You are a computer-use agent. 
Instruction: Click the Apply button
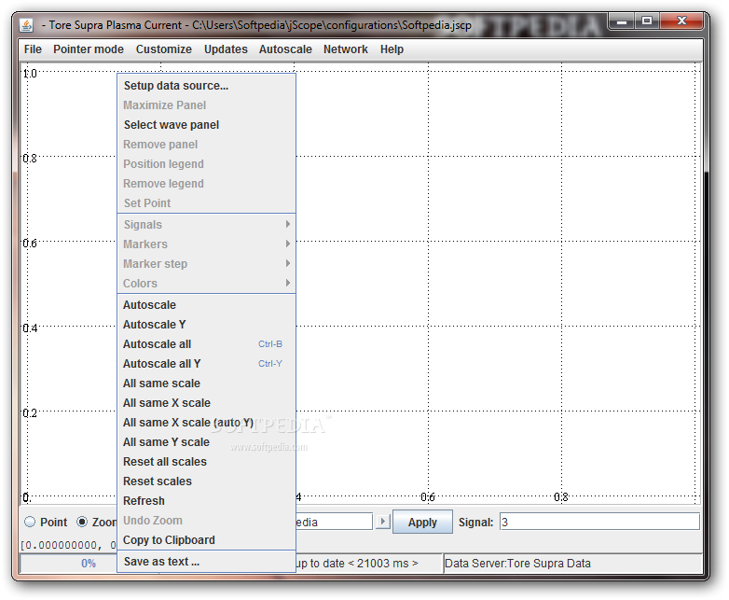pos(422,522)
